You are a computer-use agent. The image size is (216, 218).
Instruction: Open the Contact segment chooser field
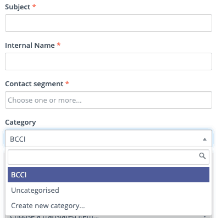point(108,100)
